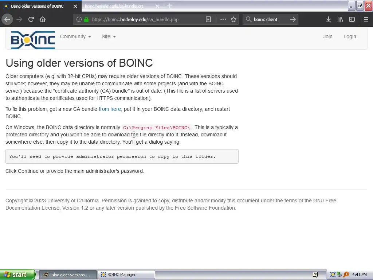Show the sidebar panel
373x280 pixels.
click(352, 20)
